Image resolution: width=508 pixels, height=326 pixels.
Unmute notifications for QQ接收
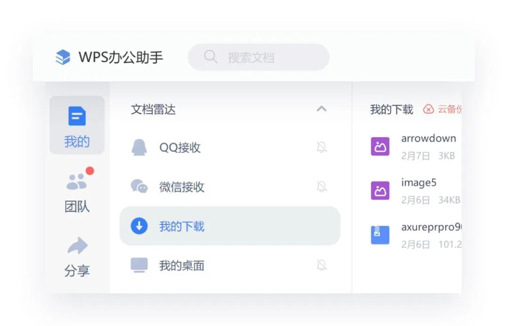point(322,147)
